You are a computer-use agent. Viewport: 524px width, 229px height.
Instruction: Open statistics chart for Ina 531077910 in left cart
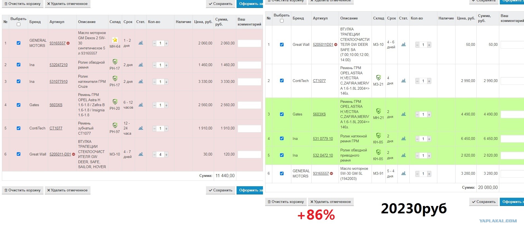tap(141, 81)
